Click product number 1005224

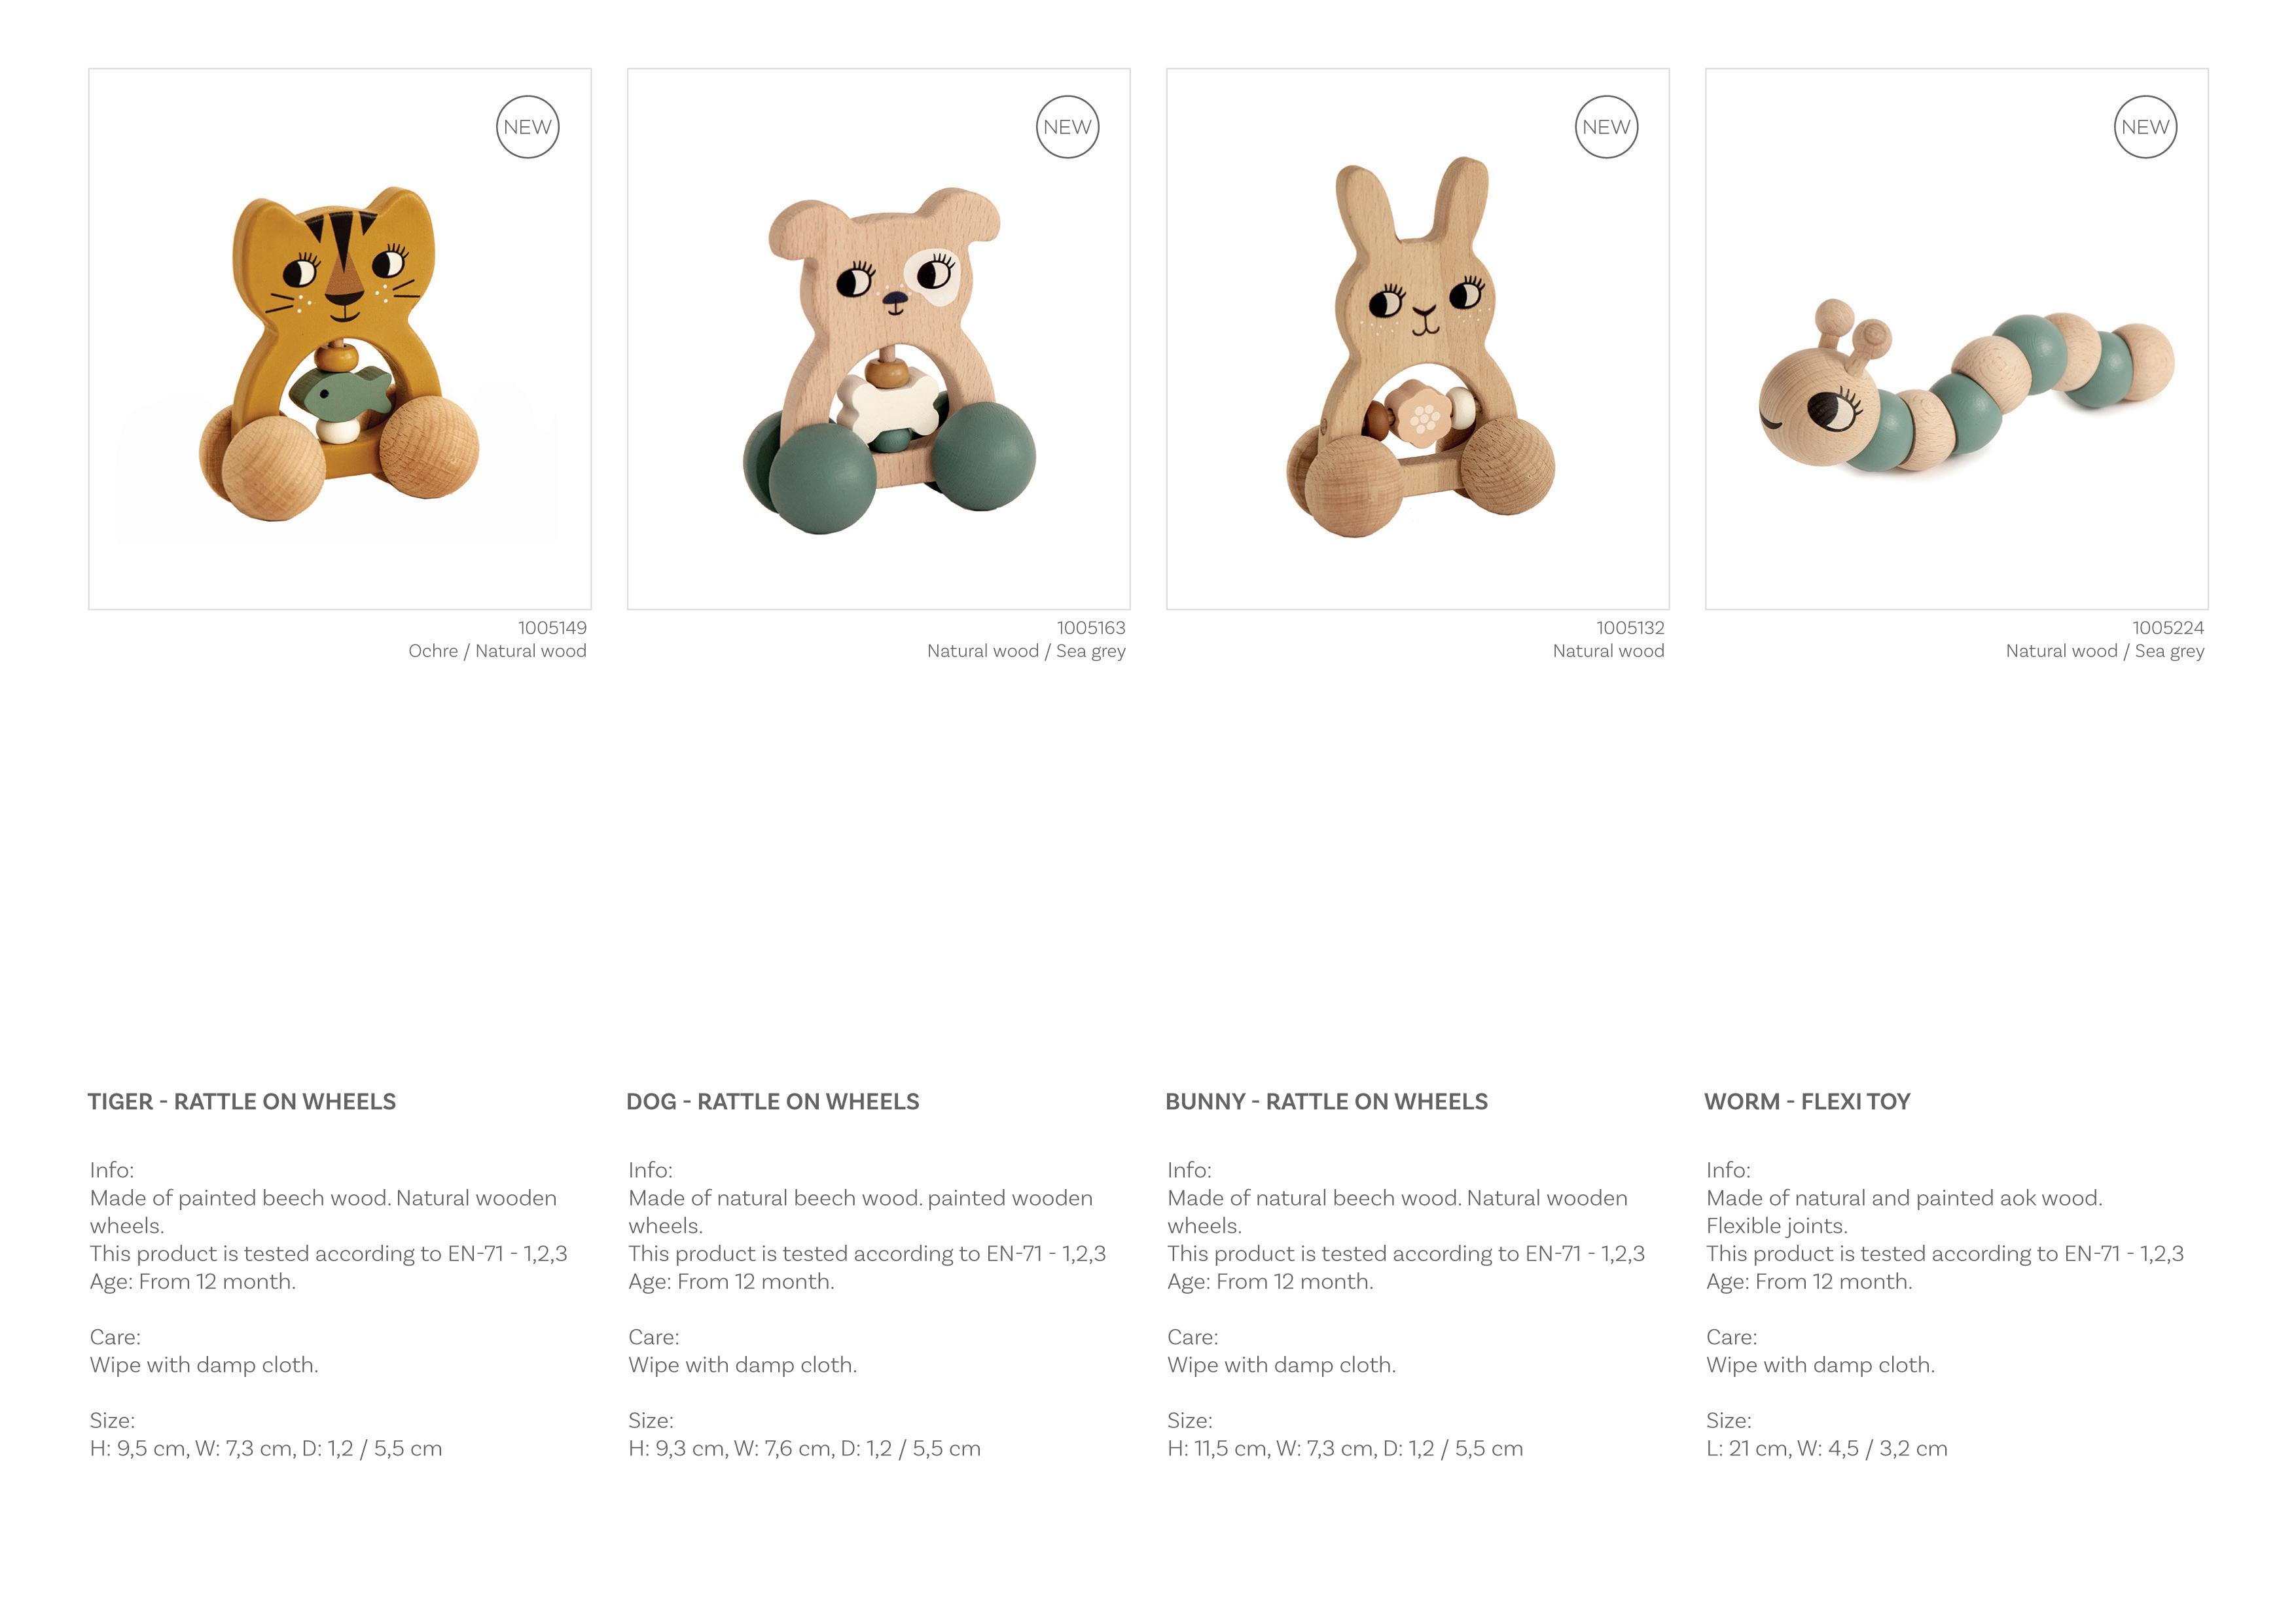coord(2168,628)
